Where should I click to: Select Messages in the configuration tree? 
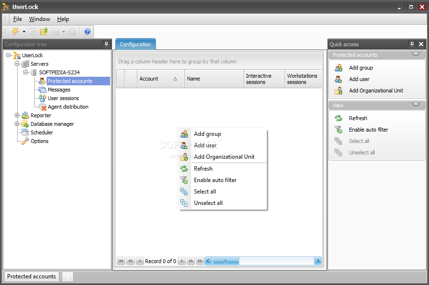[59, 90]
